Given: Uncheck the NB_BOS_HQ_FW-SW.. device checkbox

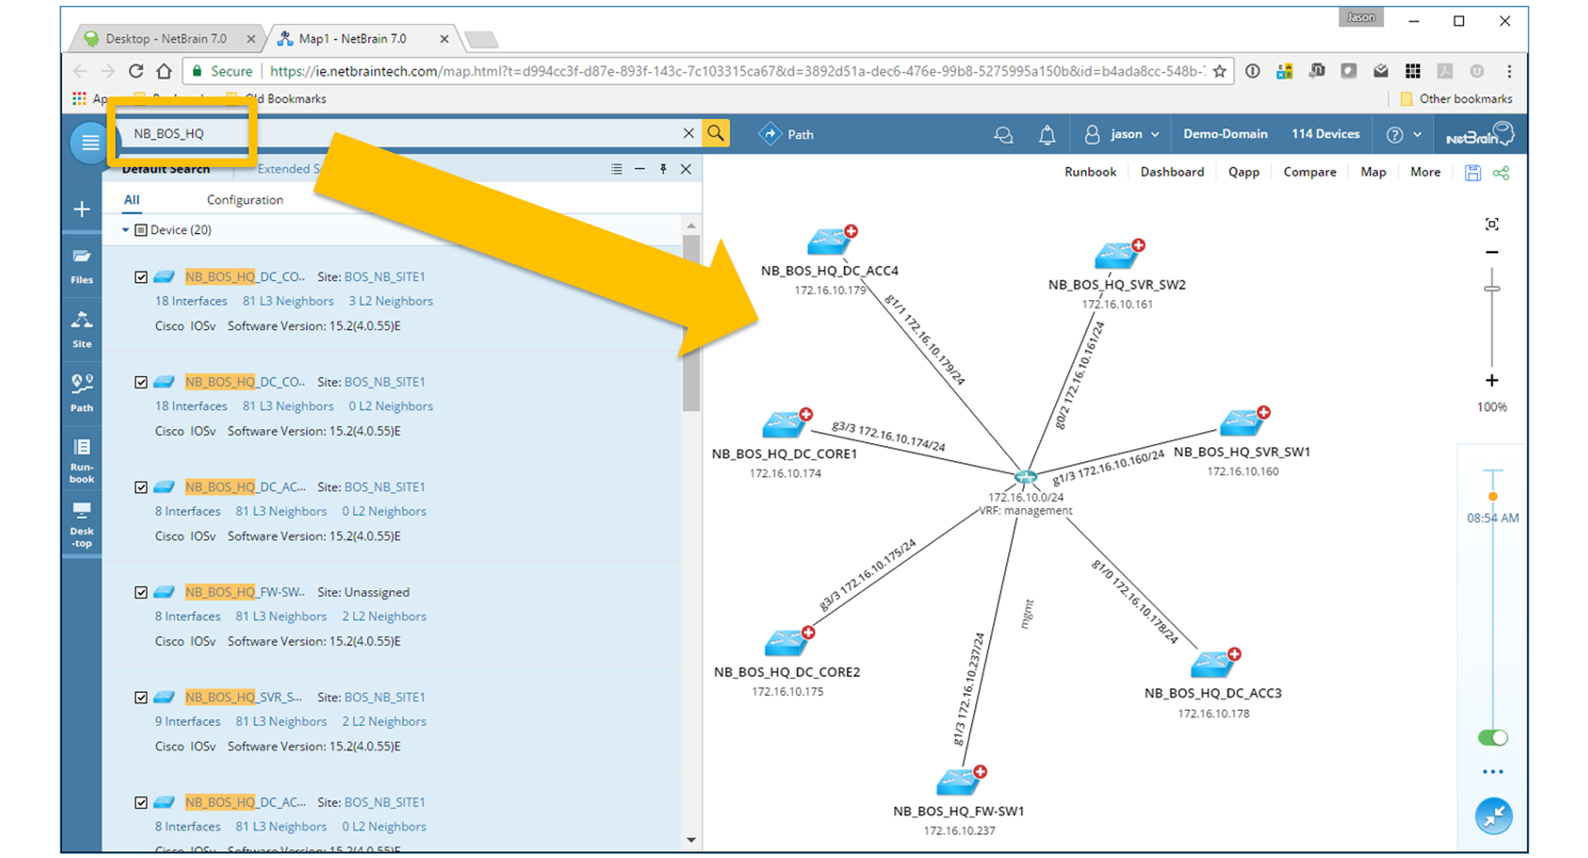Looking at the screenshot, I should 141,592.
